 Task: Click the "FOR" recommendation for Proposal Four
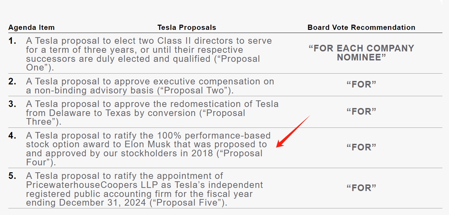coord(361,147)
